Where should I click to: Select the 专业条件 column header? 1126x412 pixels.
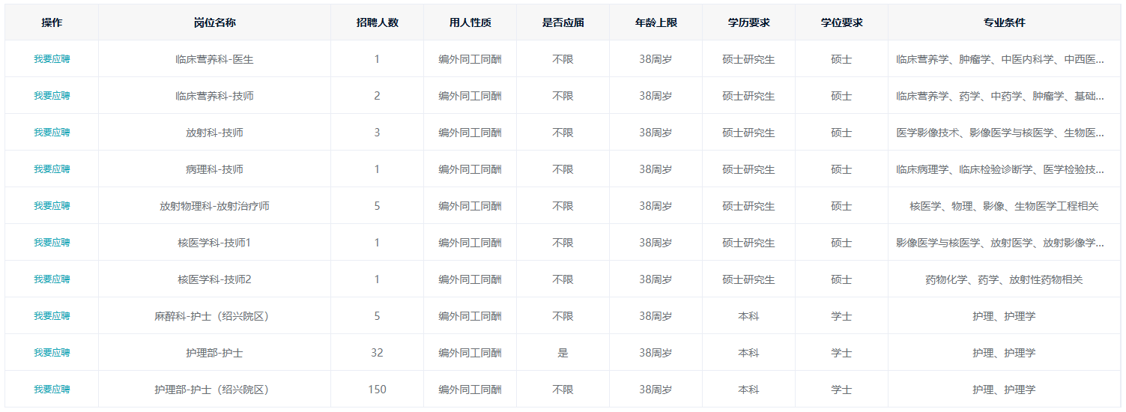1004,22
